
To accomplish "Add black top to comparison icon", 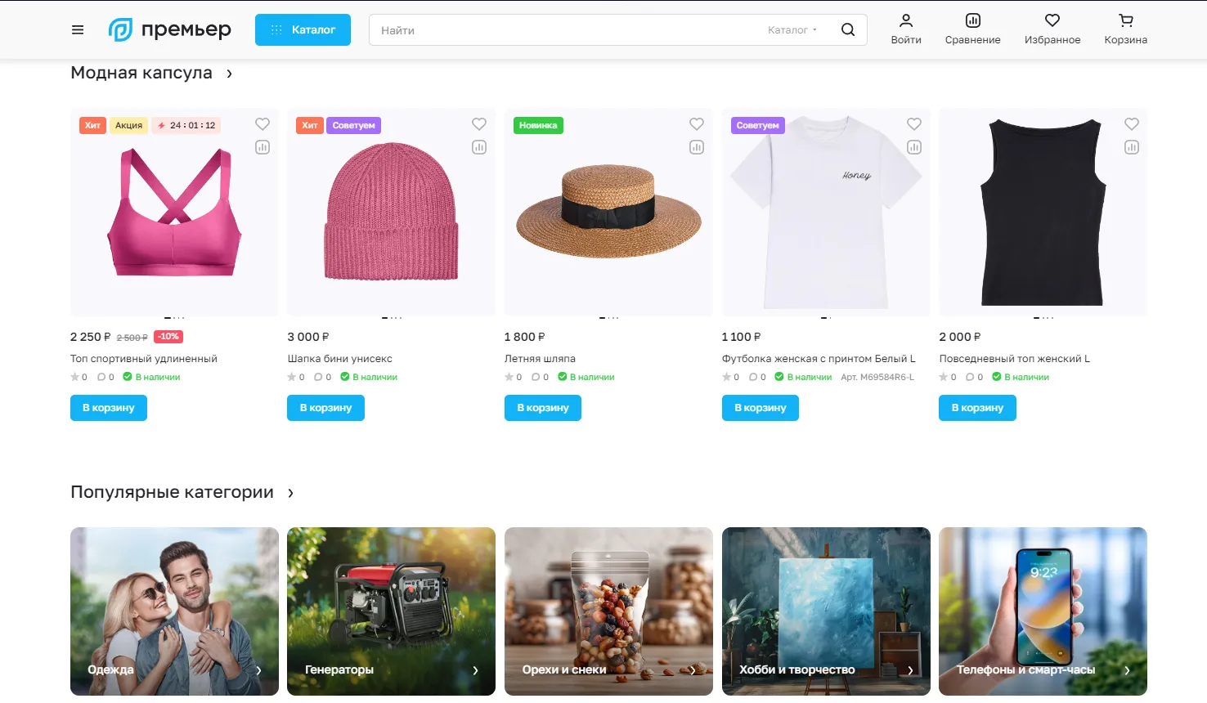I will (1132, 147).
